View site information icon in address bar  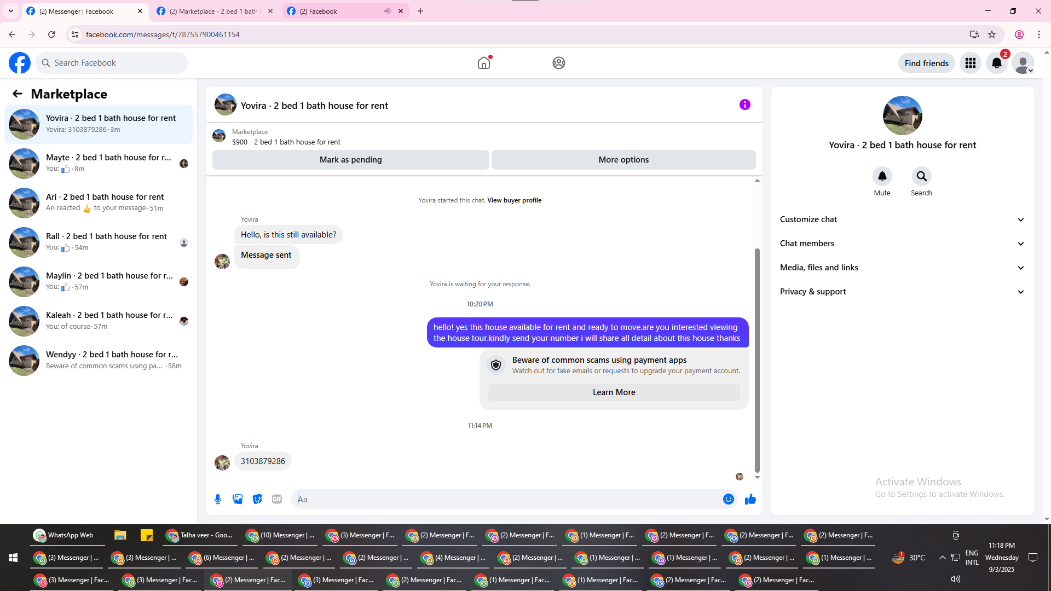(x=75, y=34)
